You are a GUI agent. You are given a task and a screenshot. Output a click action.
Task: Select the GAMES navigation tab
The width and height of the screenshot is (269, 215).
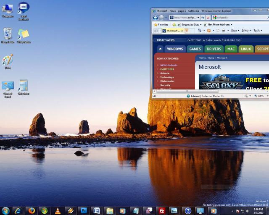click(x=195, y=49)
